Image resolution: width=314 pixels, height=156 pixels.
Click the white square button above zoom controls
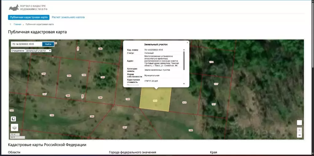(299, 123)
